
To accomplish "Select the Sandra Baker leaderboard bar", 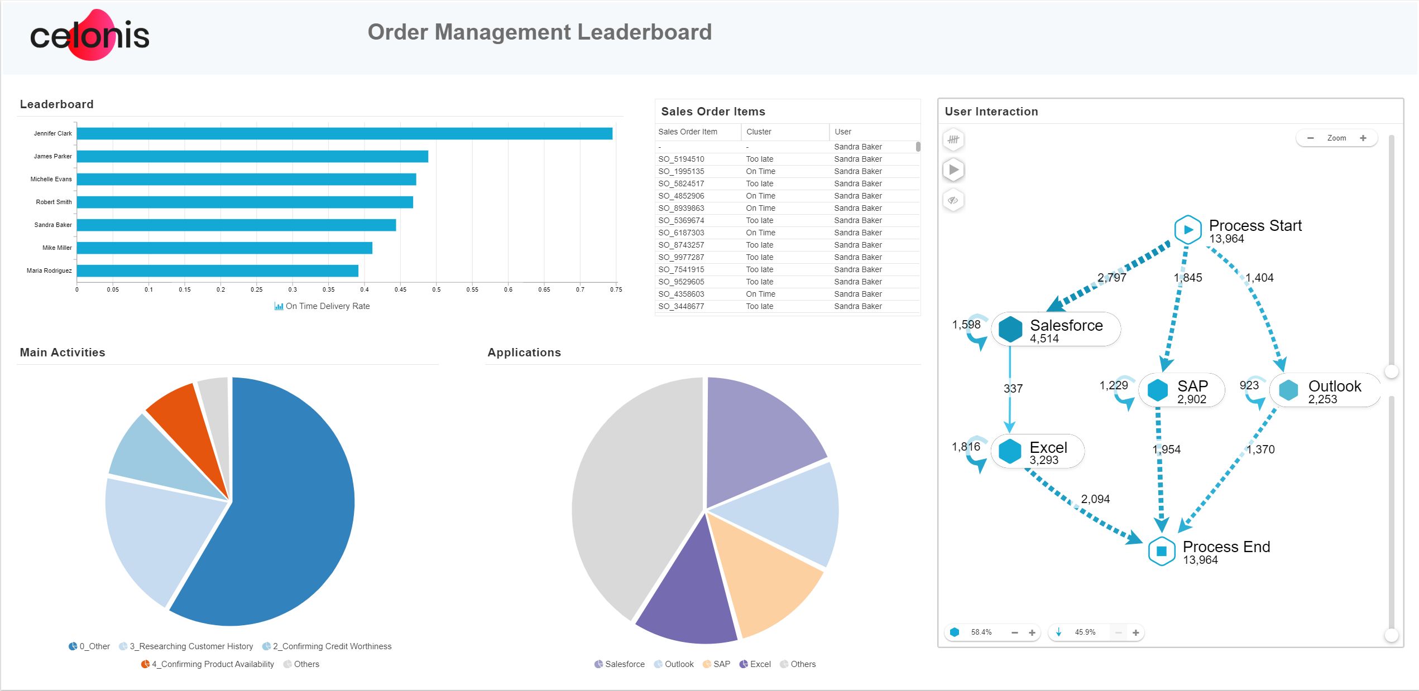I will pos(236,225).
